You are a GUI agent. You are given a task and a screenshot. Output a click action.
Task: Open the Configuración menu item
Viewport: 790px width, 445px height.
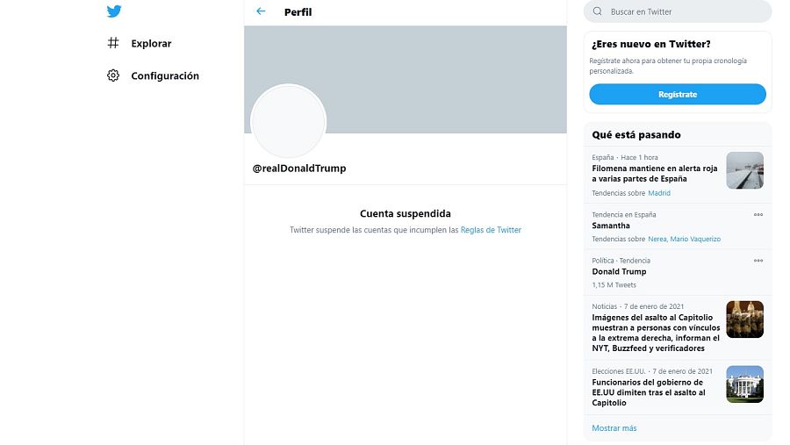click(x=164, y=75)
